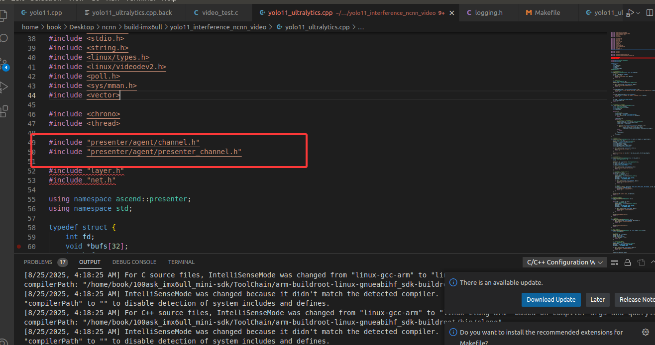
Task: Open the TERMINAL panel tab
Action: [x=181, y=262]
